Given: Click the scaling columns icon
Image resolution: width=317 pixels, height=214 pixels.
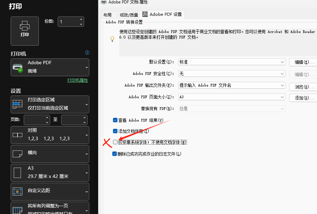Looking at the screenshot, I should [18, 210].
